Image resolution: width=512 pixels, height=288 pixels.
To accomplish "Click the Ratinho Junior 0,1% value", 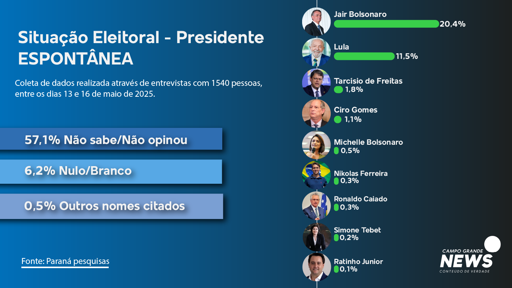I will [x=349, y=269].
